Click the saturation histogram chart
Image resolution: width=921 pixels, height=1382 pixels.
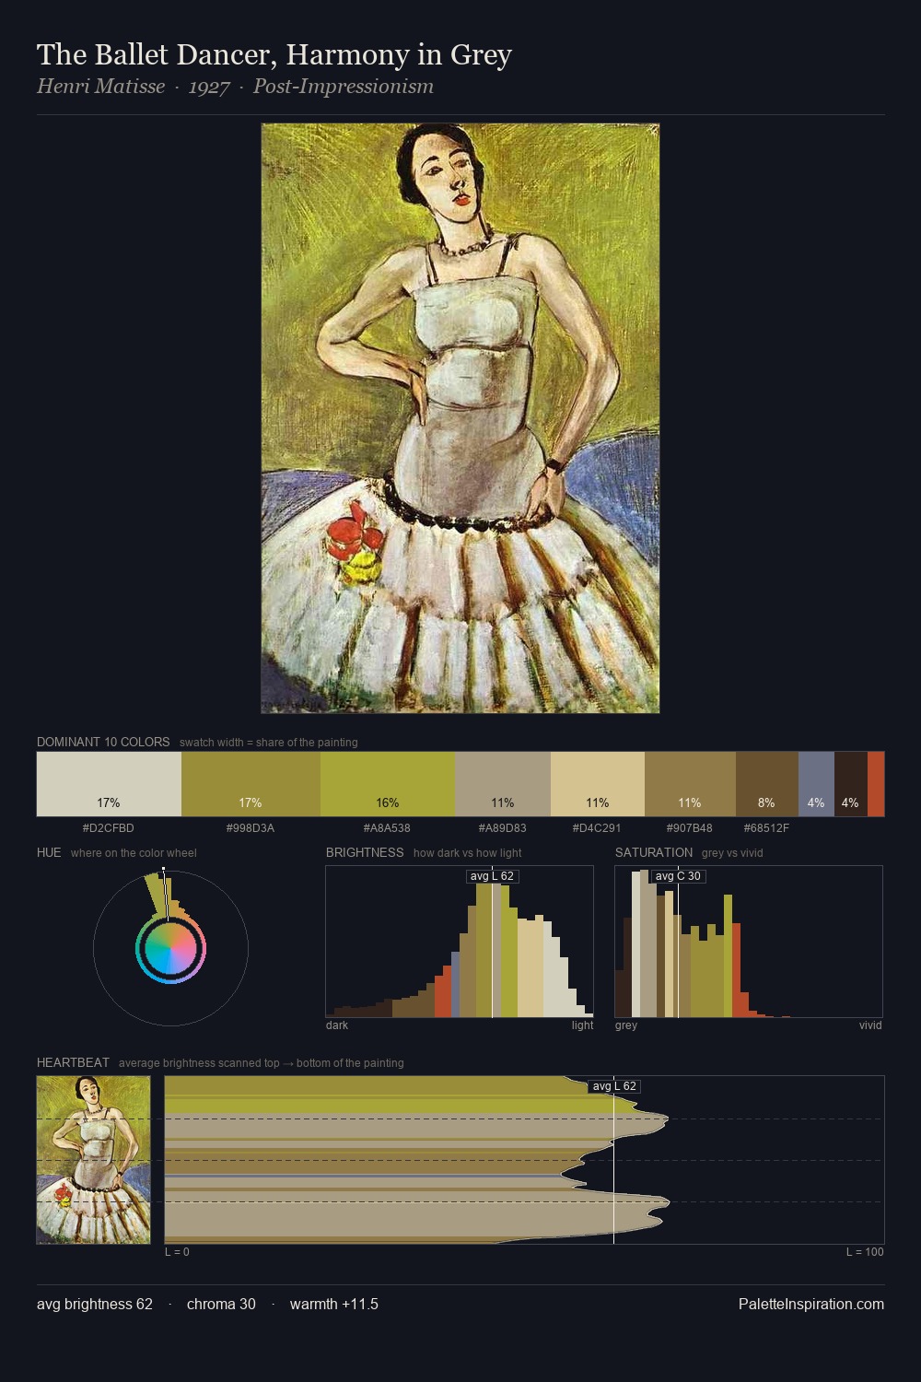click(749, 942)
